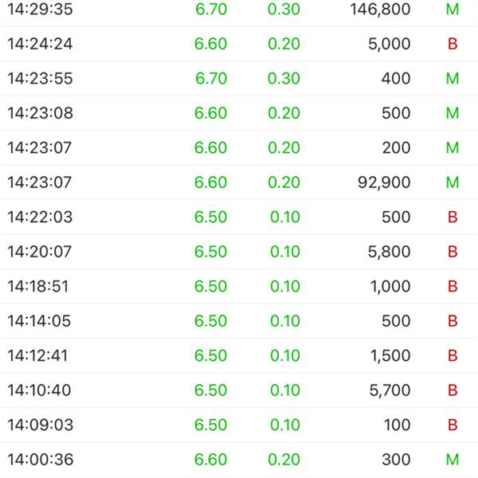
Task: Tap the B marker at 14:09:03
Action: pyautogui.click(x=453, y=425)
